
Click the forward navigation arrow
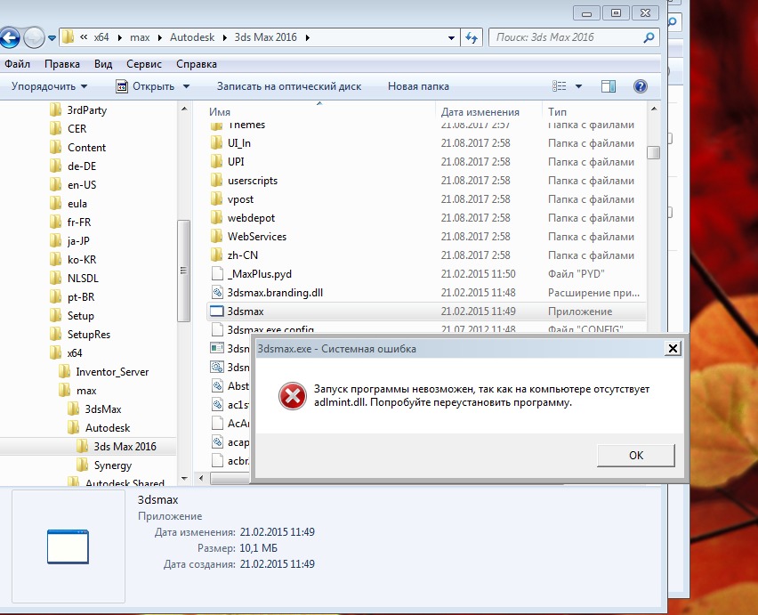pyautogui.click(x=34, y=37)
